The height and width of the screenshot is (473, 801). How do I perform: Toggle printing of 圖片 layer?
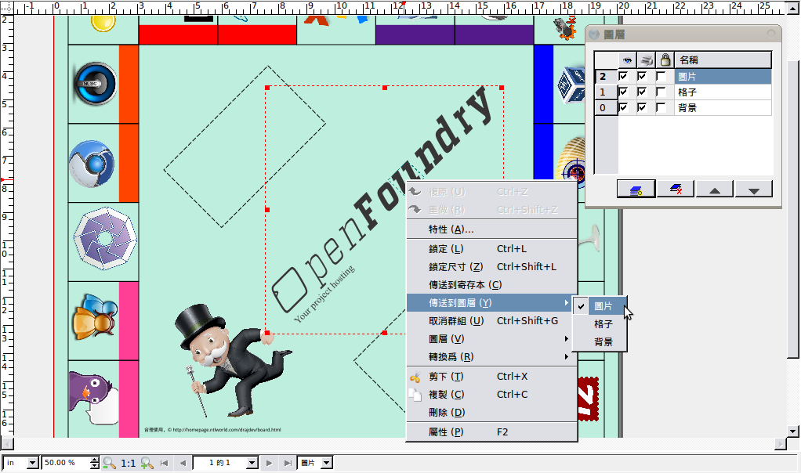[642, 77]
